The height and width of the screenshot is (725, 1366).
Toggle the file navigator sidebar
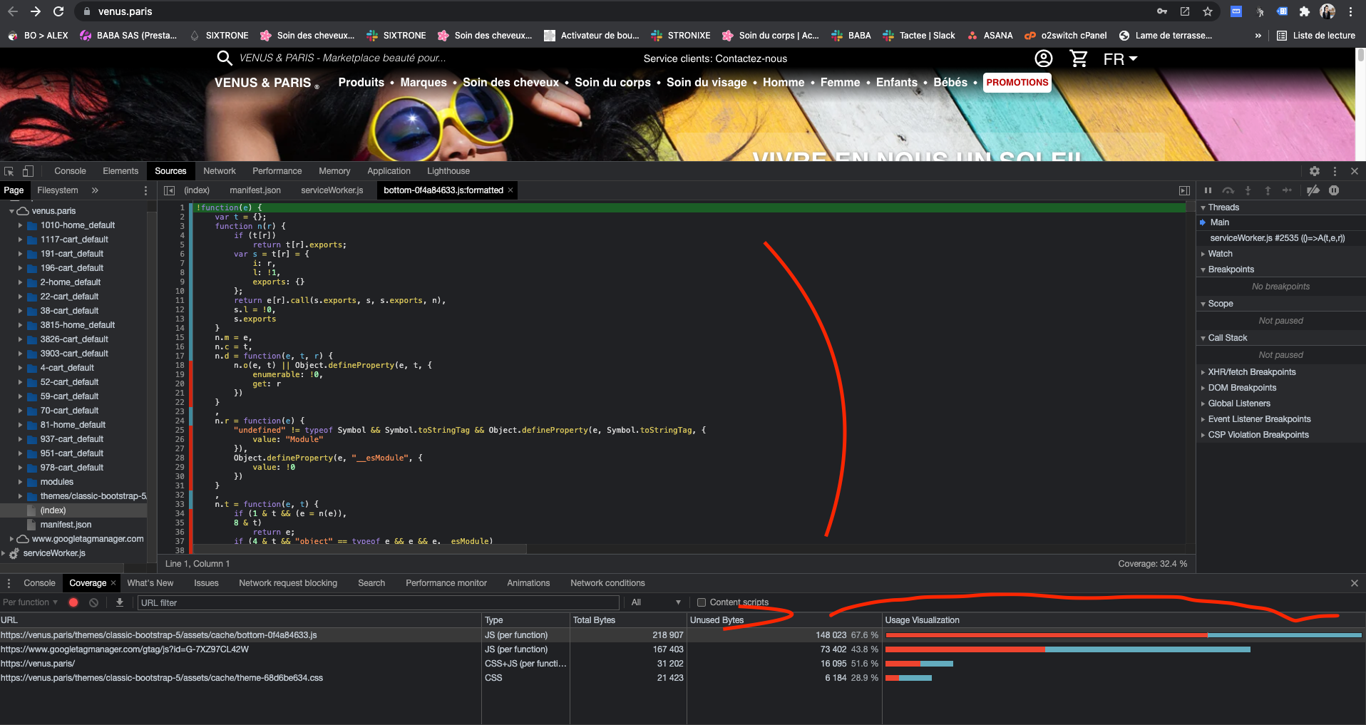169,190
